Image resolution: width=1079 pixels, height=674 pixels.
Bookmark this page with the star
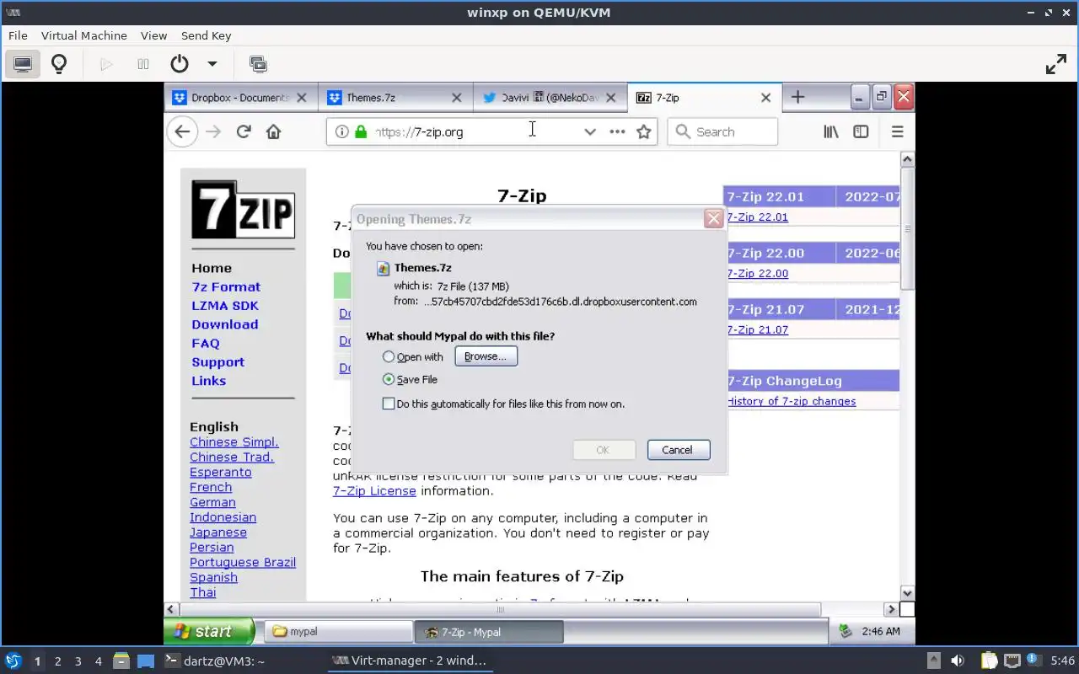click(x=644, y=131)
